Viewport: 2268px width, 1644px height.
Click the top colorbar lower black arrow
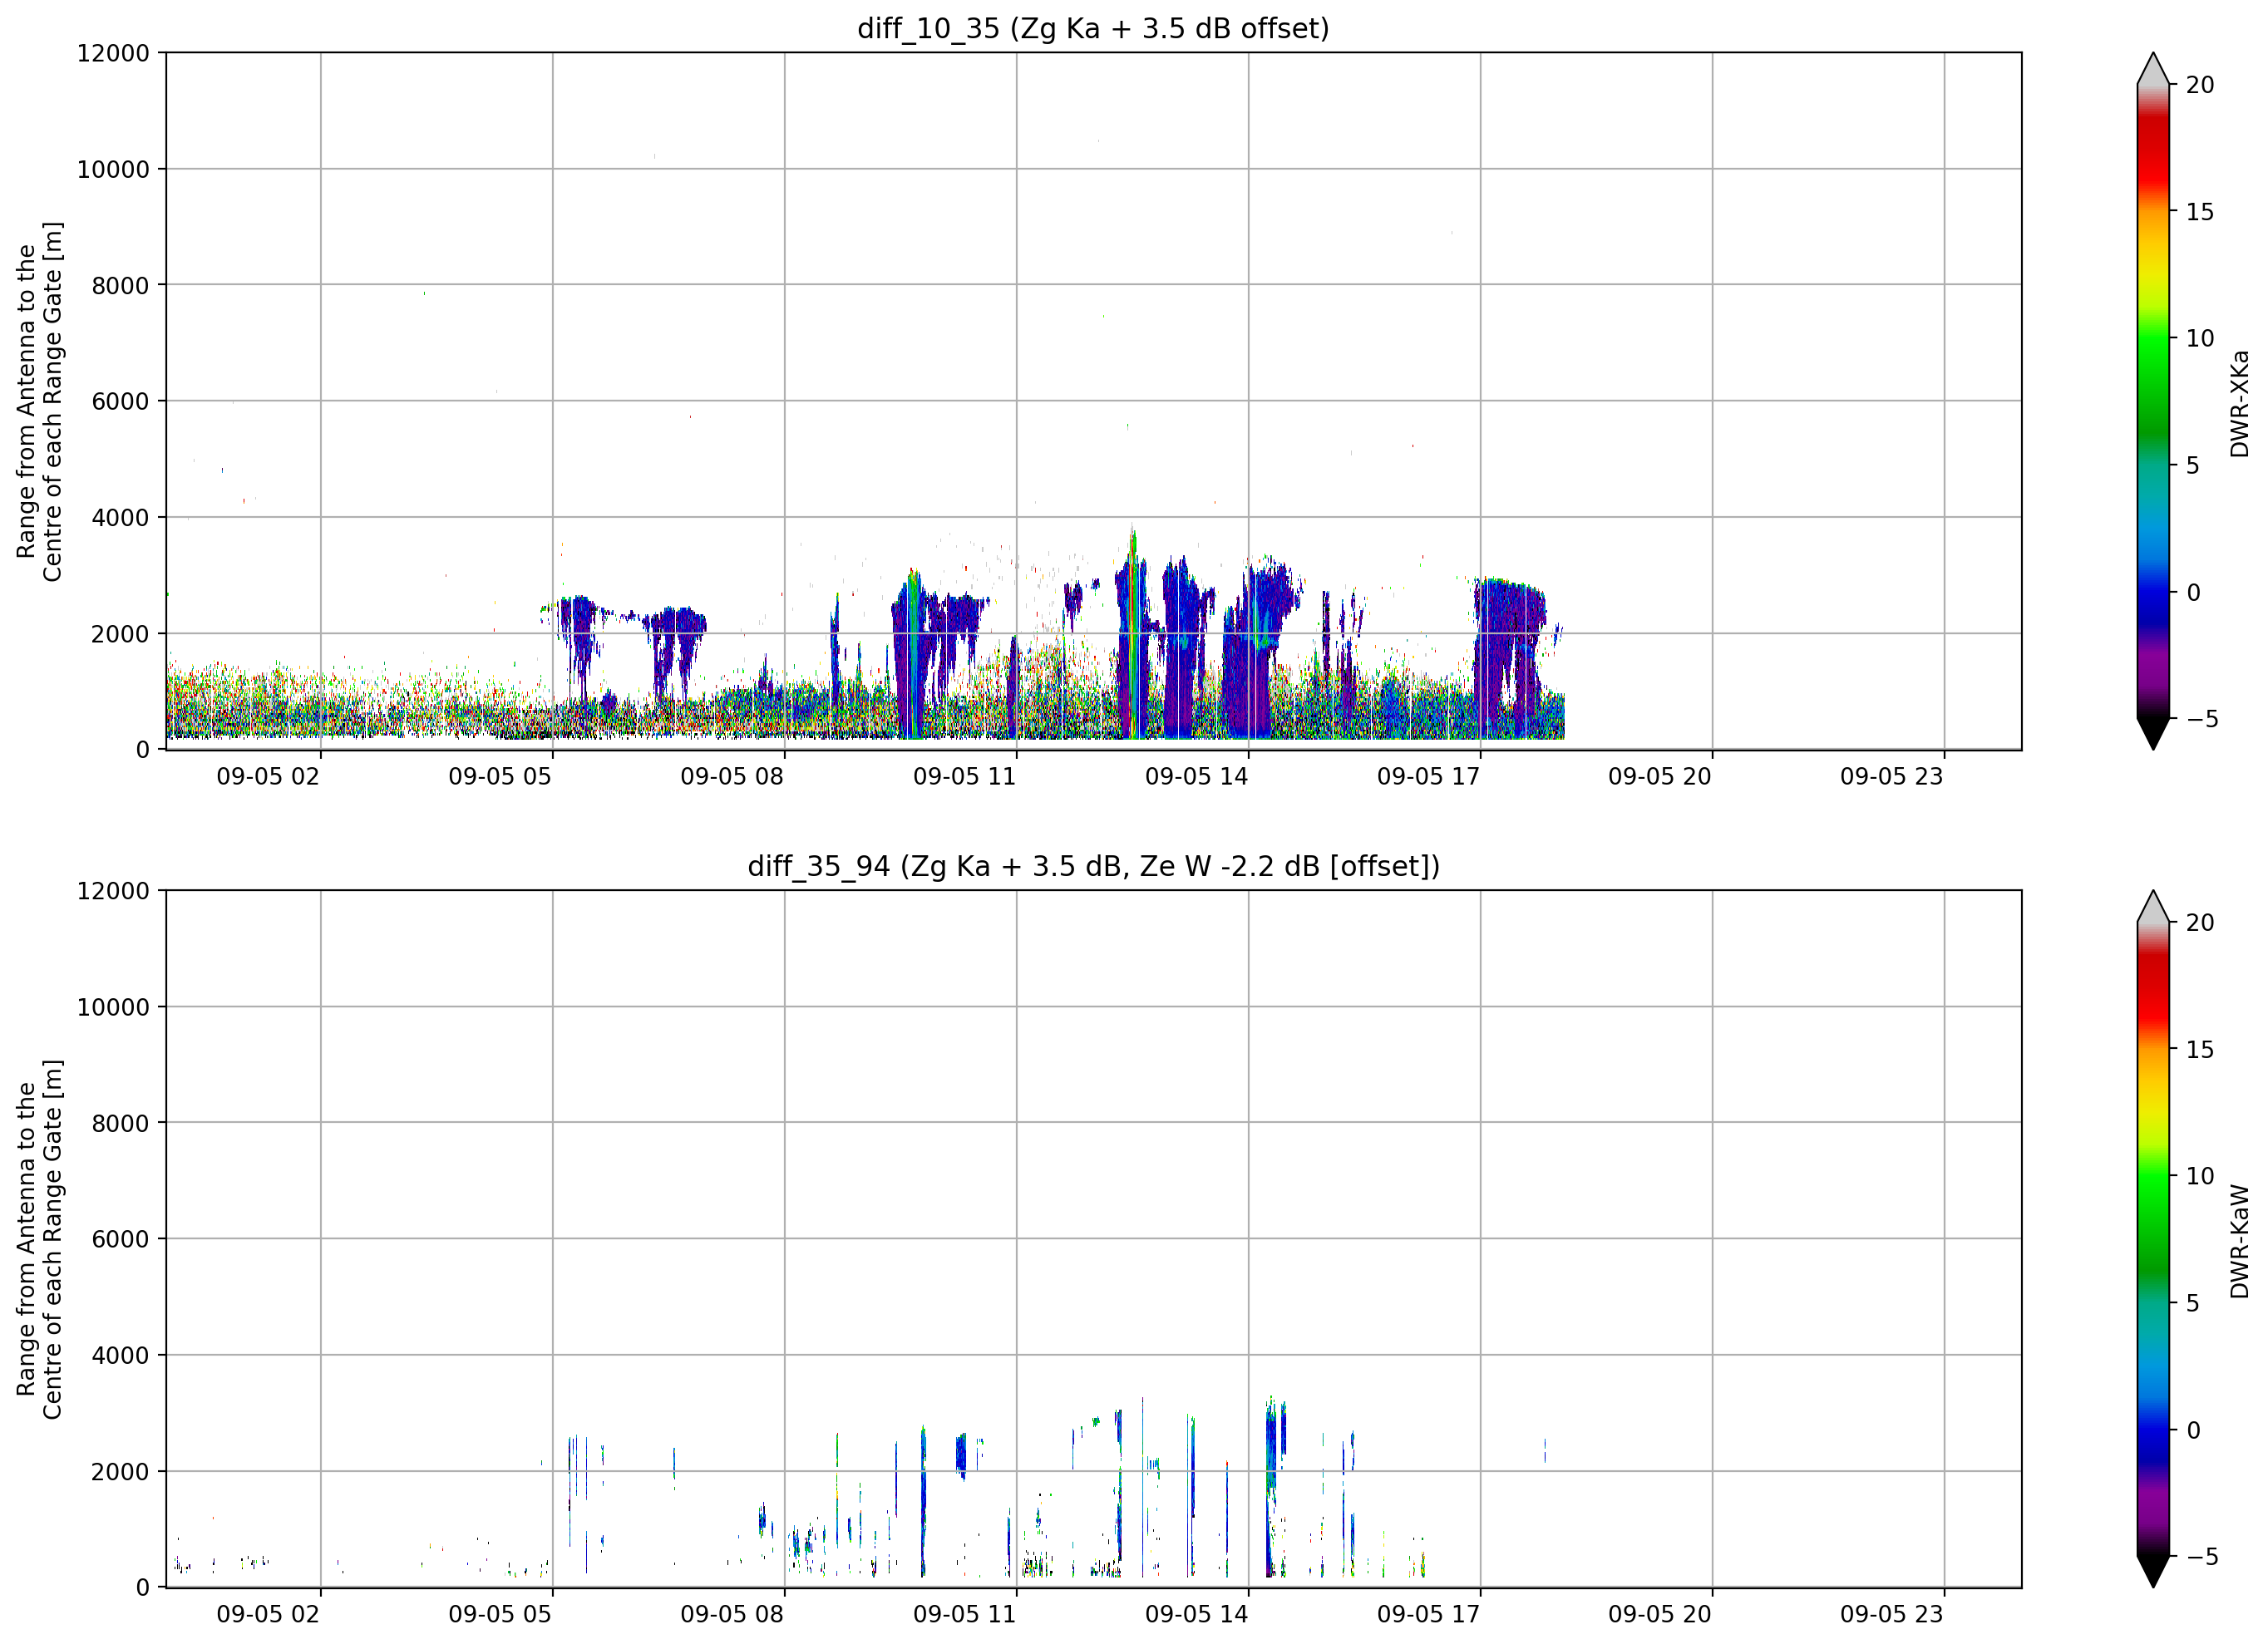2153,734
